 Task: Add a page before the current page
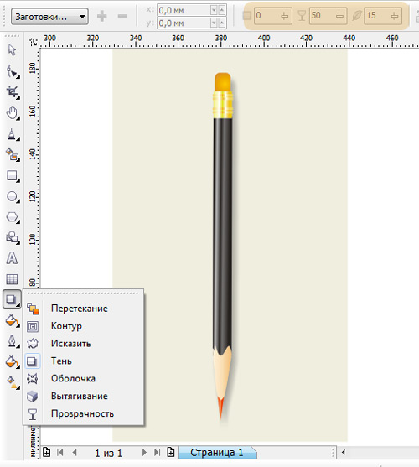click(x=46, y=452)
